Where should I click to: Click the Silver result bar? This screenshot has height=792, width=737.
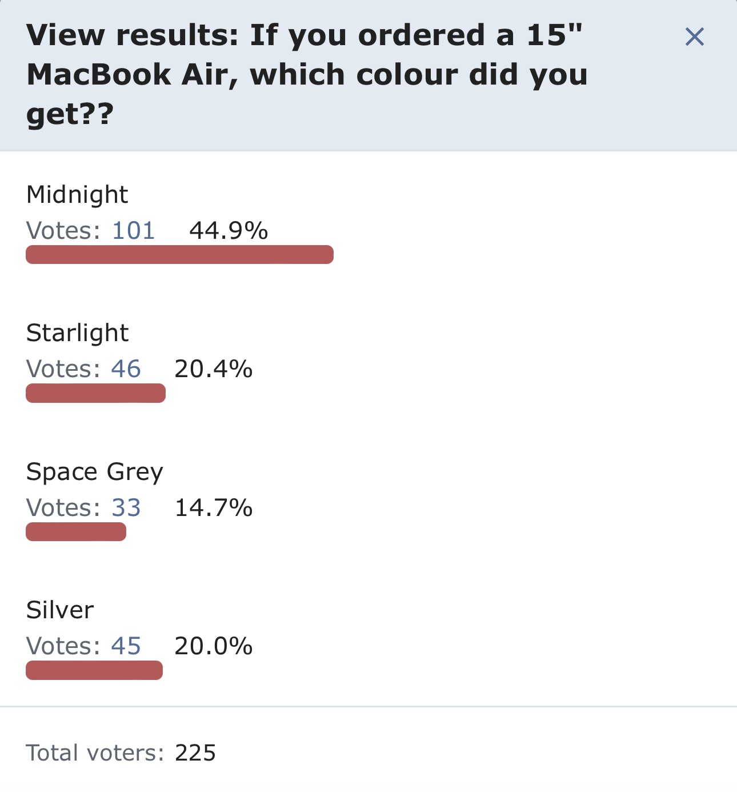point(94,670)
